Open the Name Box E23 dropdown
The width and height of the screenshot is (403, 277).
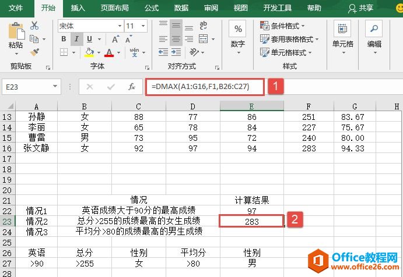click(55, 87)
